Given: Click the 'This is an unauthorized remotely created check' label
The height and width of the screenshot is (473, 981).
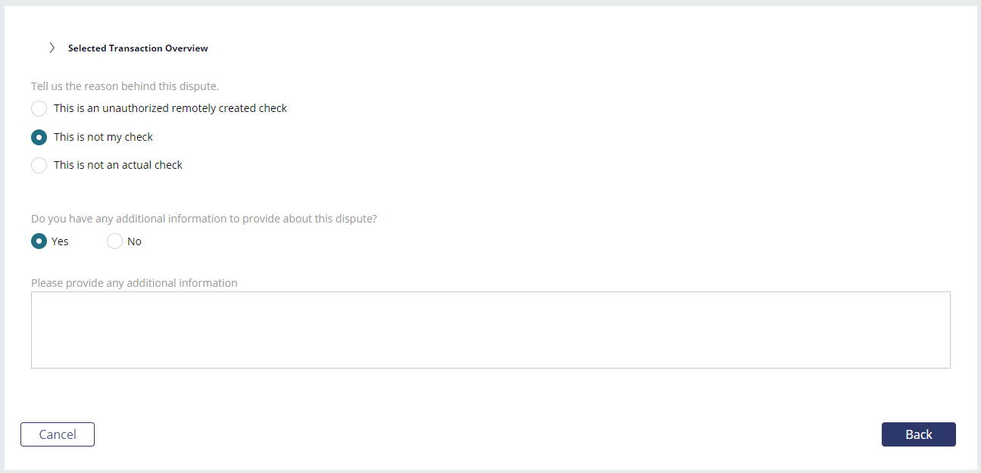Looking at the screenshot, I should [x=170, y=108].
